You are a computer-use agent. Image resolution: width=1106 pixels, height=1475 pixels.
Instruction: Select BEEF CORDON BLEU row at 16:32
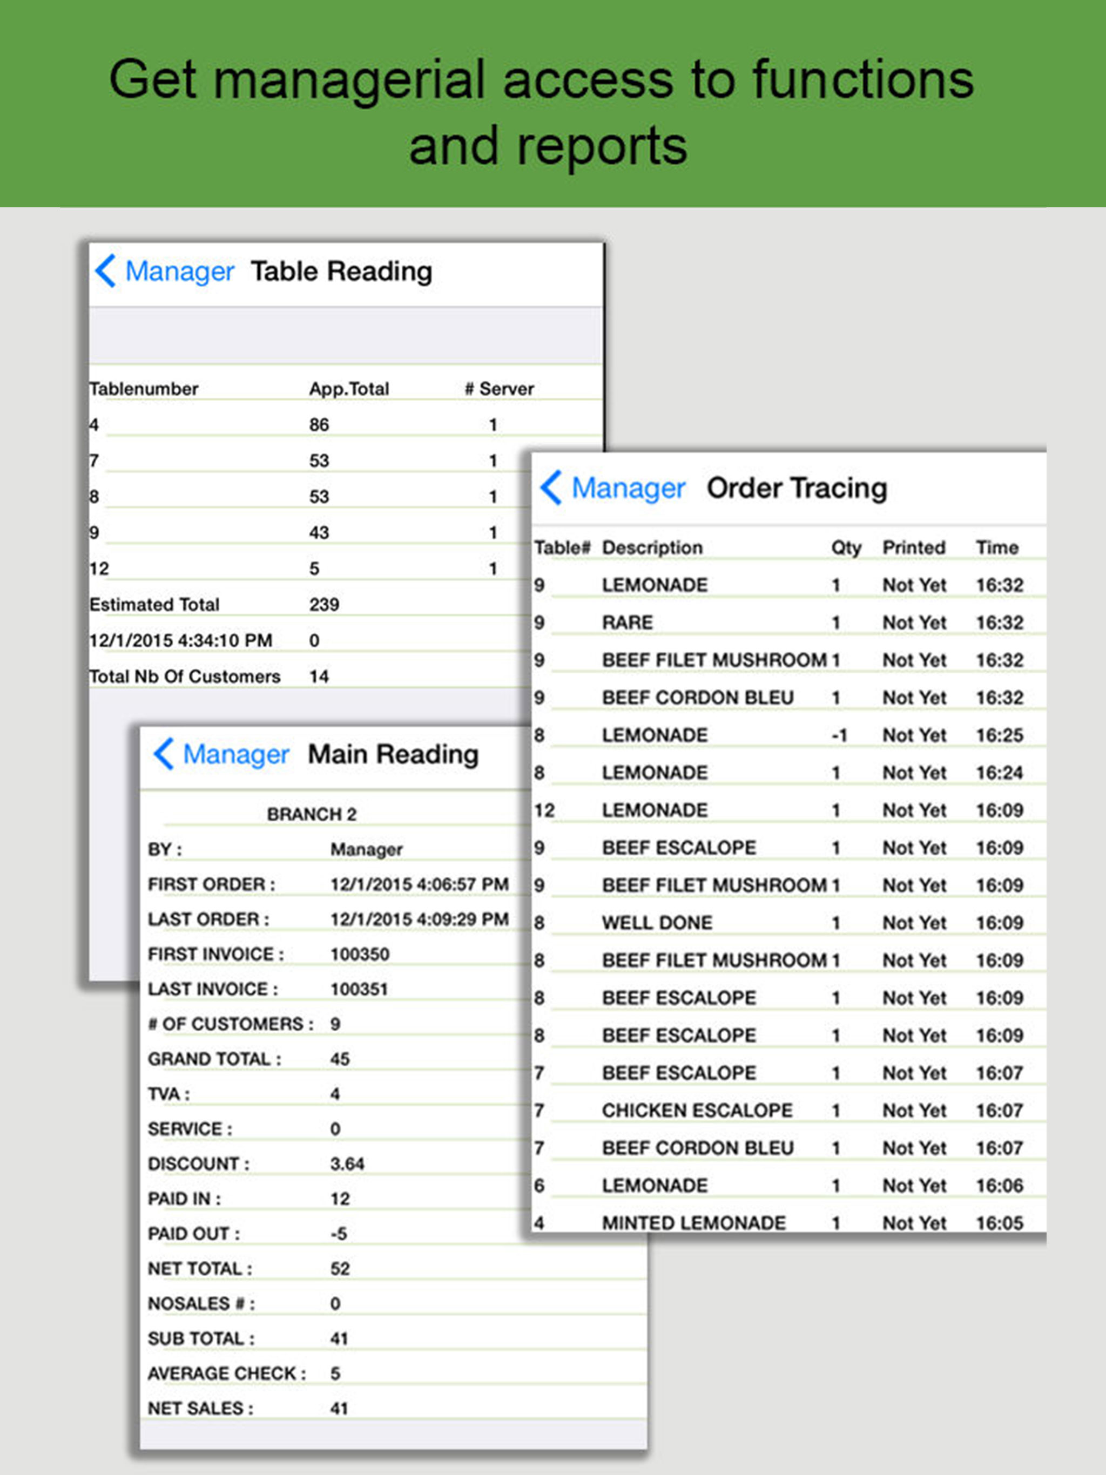(789, 698)
